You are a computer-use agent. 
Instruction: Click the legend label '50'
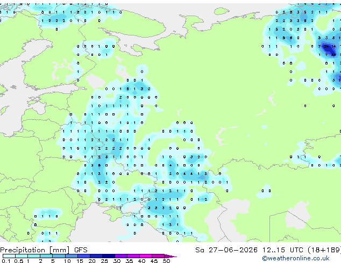pos(166,261)
